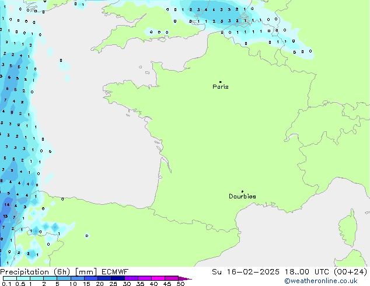Click the legend arrow tip above 50 mm
Screen dimensions: 370x286
[185, 278]
